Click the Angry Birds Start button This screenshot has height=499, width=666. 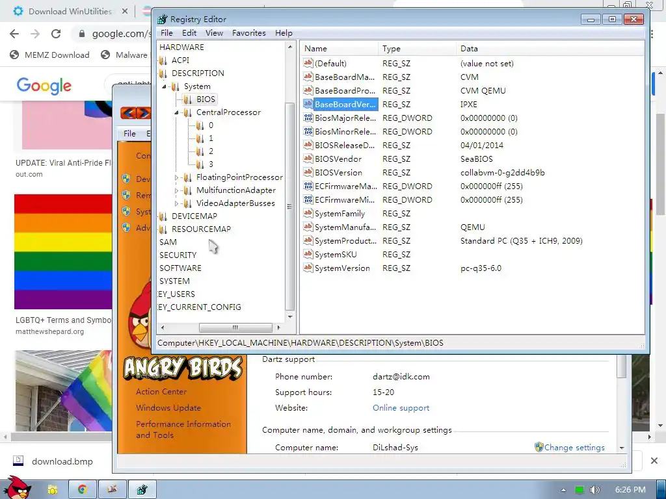tap(16, 488)
